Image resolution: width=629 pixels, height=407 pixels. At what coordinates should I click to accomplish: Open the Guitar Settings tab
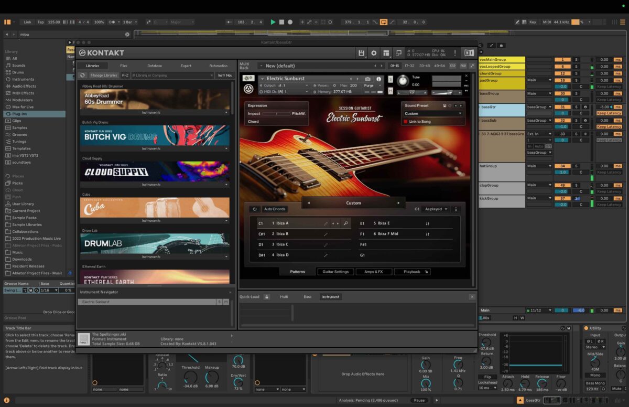click(x=335, y=272)
